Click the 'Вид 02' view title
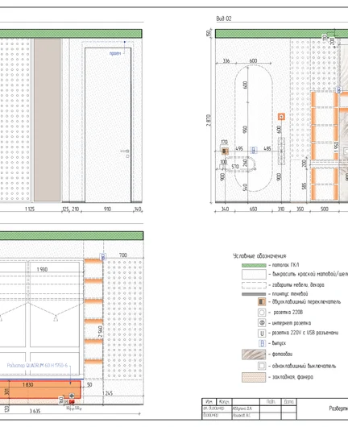The height and width of the screenshot is (427, 348). point(224,19)
